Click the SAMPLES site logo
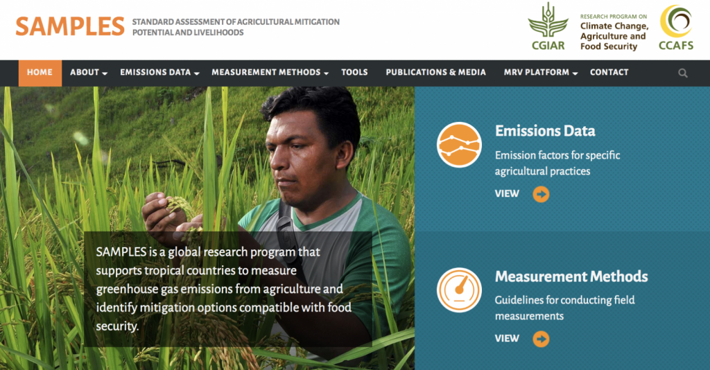710x370 pixels. tap(69, 26)
